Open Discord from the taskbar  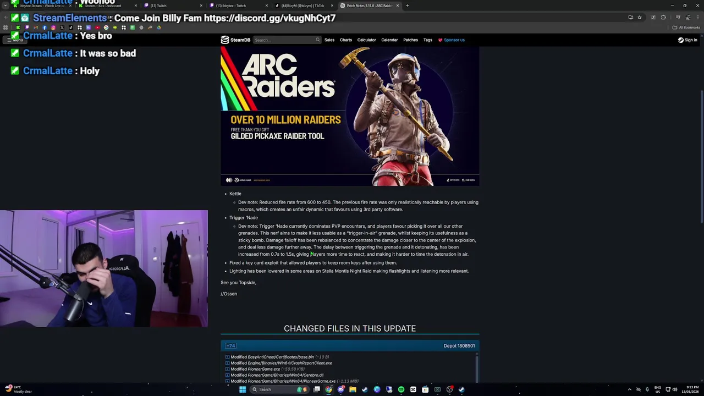tap(341, 389)
